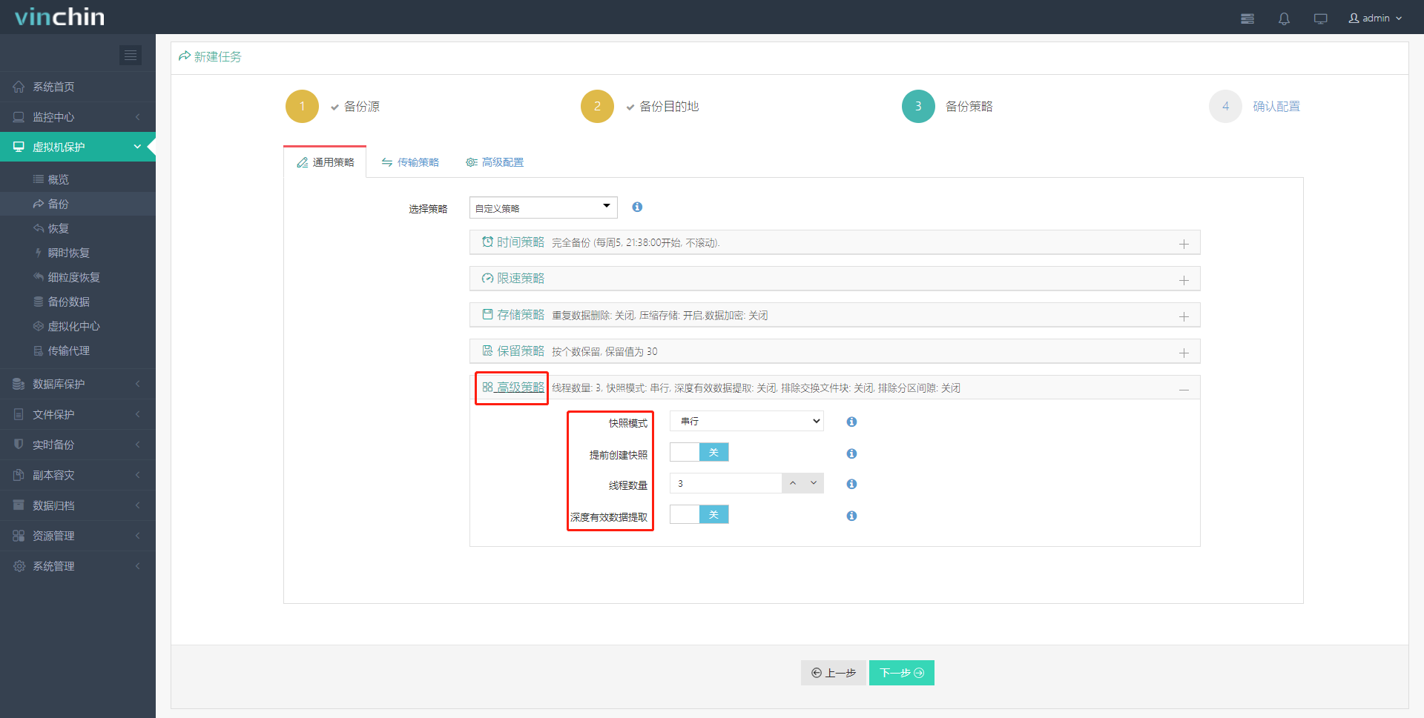The width and height of the screenshot is (1424, 718).
Task: Expand 限速策略 with plus icon
Action: (x=1184, y=280)
